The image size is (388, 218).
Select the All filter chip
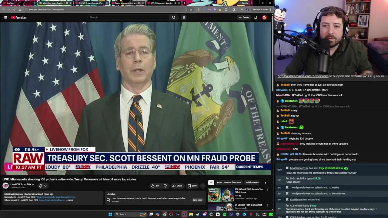pyautogui.click(x=211, y=183)
